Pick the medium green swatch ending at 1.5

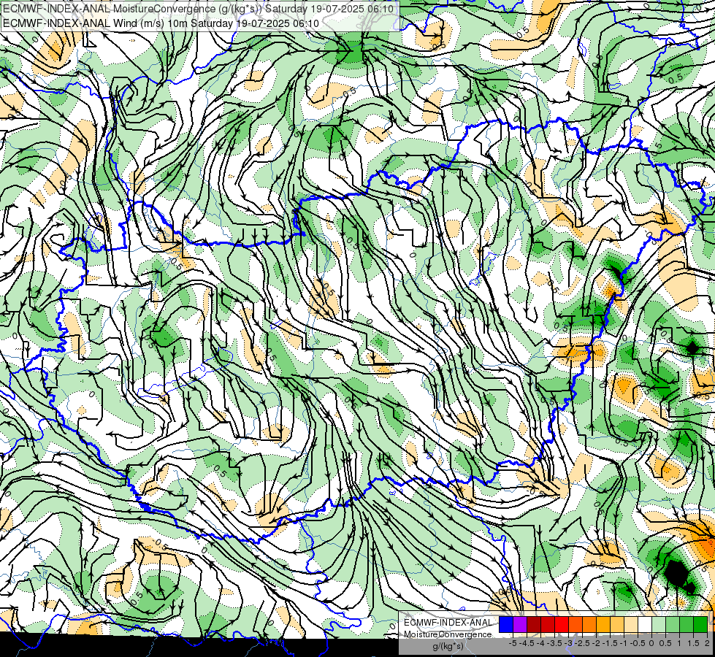coord(687,625)
